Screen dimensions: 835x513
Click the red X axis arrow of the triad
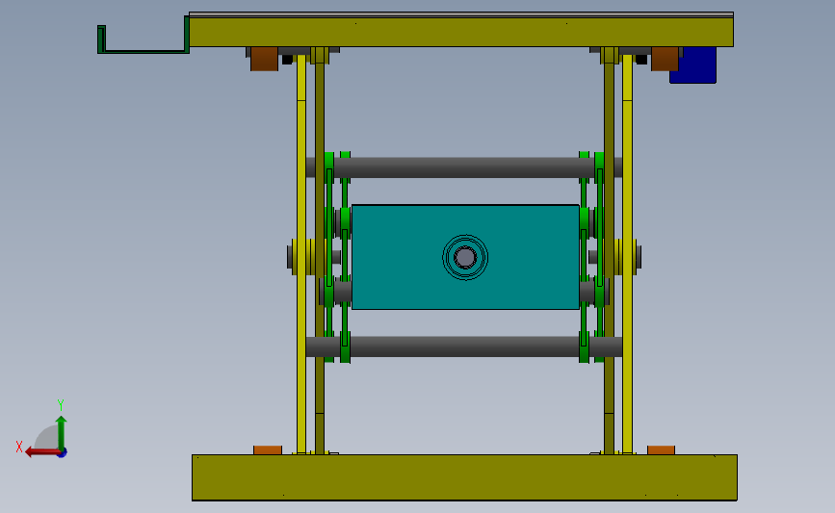(41, 452)
